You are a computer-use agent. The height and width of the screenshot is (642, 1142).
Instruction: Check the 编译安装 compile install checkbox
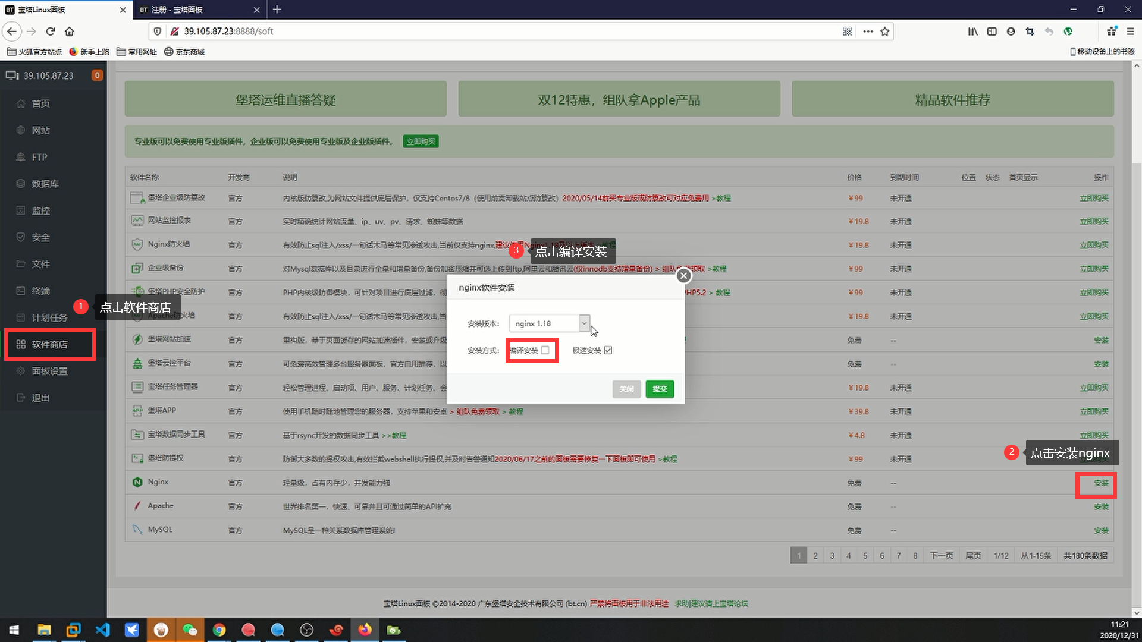click(545, 350)
